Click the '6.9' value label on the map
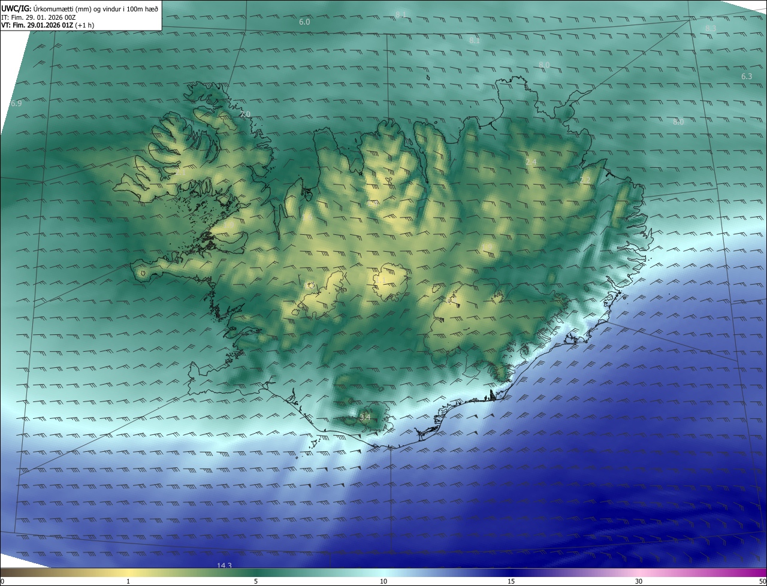Screen dimensions: 767x586 [x=16, y=104]
